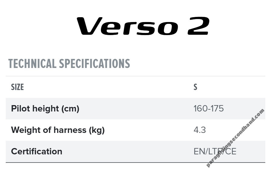Select the 160-175 pilot height value
This screenshot has width=271, height=174.
(x=209, y=108)
